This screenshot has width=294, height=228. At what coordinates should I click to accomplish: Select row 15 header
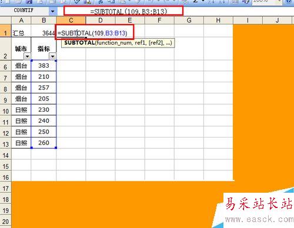(x=6, y=165)
